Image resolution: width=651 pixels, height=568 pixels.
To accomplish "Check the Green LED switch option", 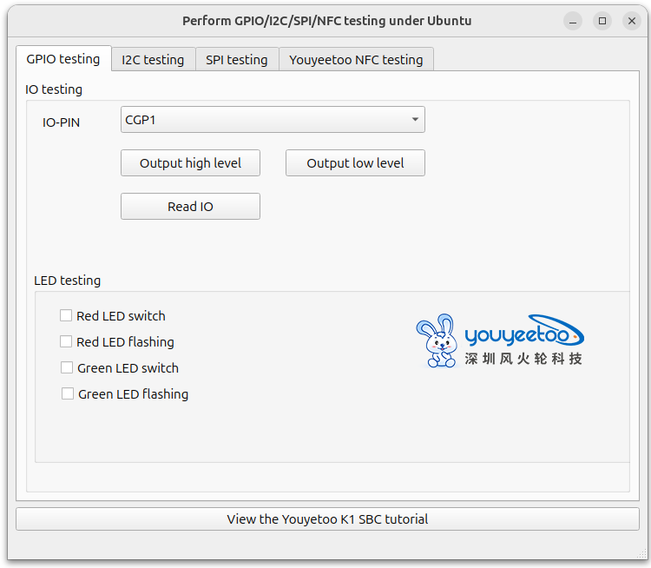I will point(67,368).
